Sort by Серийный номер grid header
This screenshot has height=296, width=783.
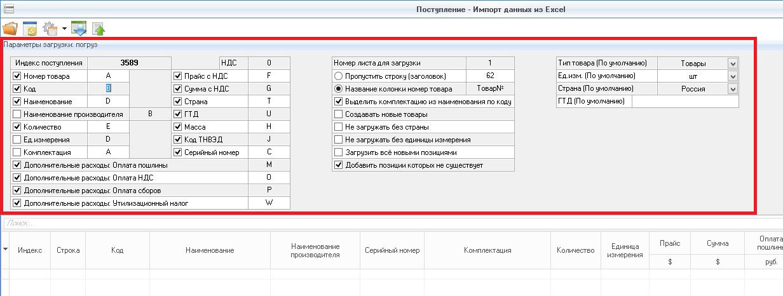coord(392,250)
